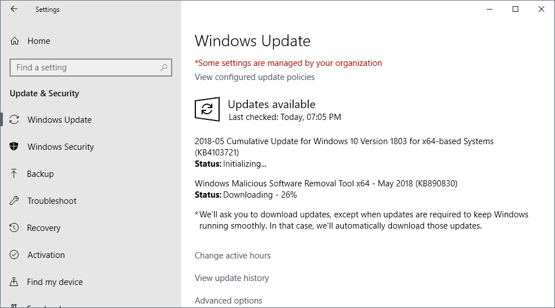Image resolution: width=555 pixels, height=308 pixels.
Task: Click the 2018-05 Cumulative Update KB4103721 entry
Action: click(344, 147)
